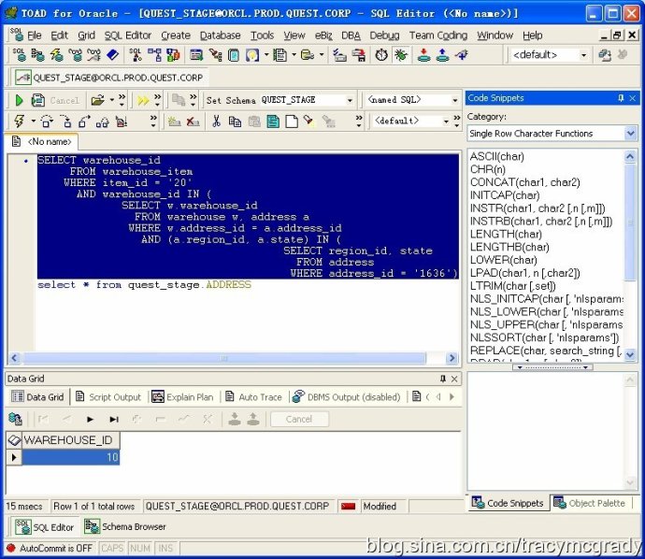The image size is (645, 559).
Task: Click the blue eraser book icon
Action: [112, 55]
